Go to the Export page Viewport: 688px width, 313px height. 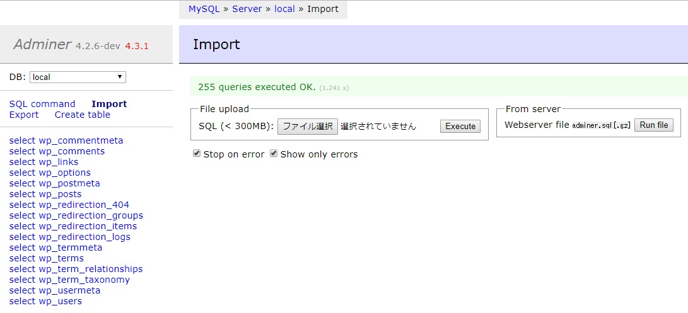(x=24, y=115)
